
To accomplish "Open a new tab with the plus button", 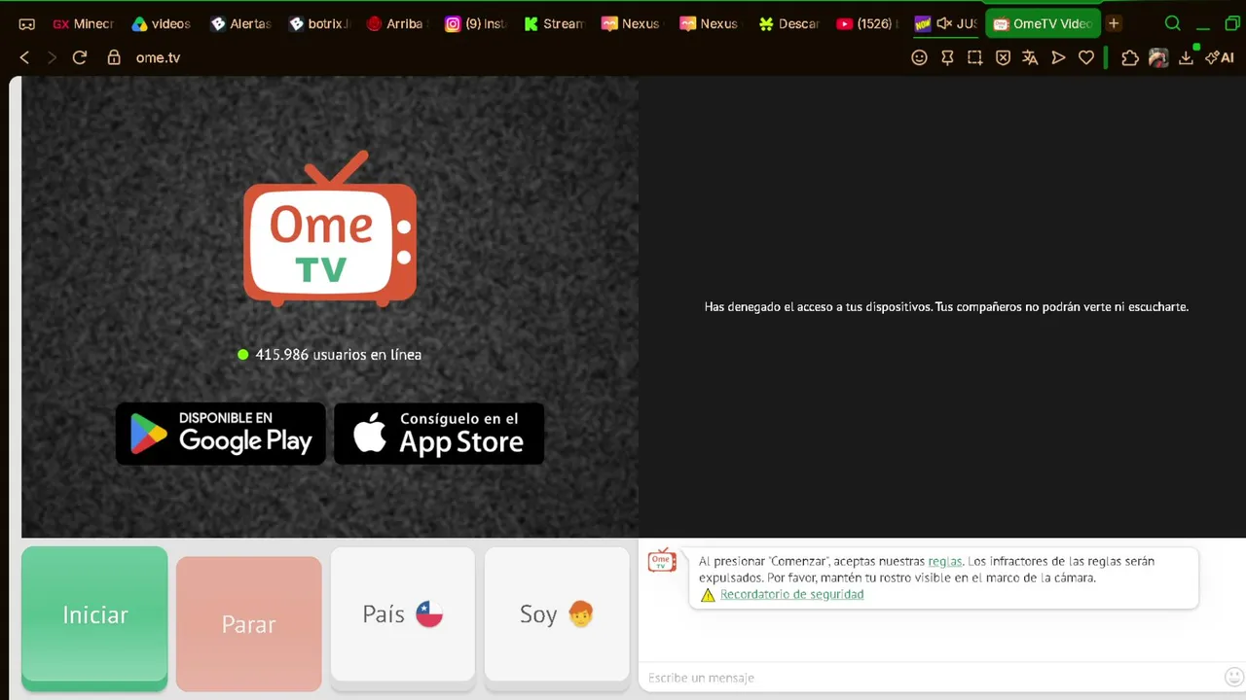I will 1114,23.
